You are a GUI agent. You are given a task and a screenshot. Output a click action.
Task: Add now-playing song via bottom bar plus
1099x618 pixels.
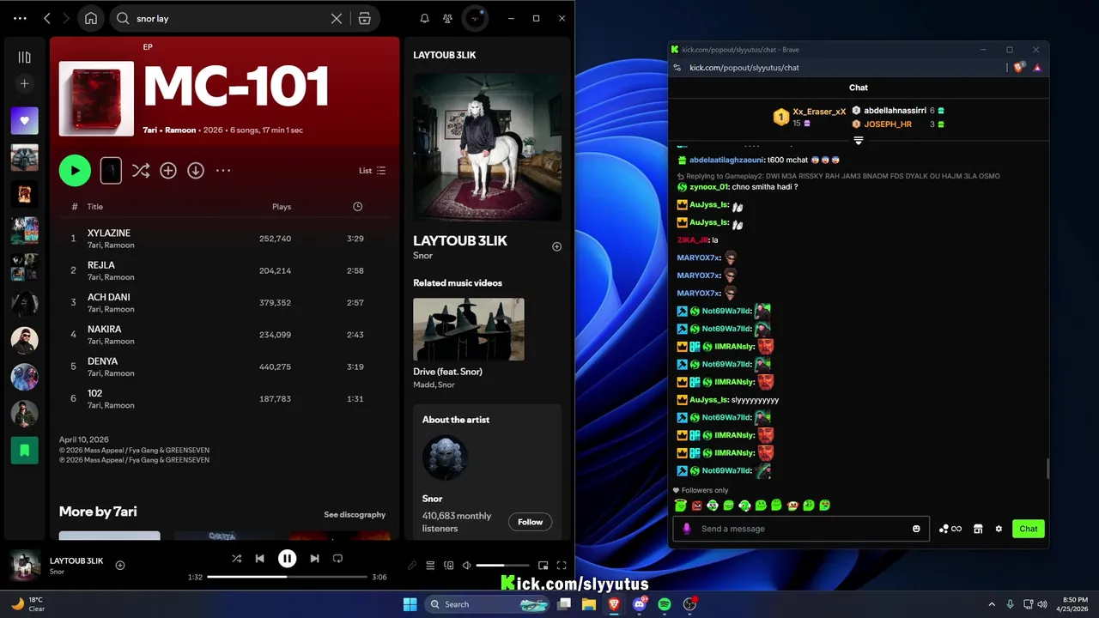pos(120,565)
